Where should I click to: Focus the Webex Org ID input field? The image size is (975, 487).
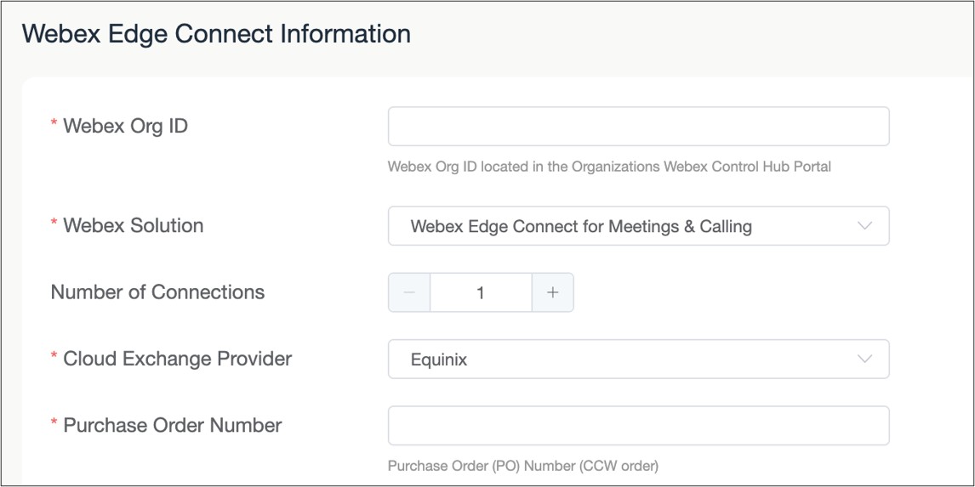click(638, 127)
